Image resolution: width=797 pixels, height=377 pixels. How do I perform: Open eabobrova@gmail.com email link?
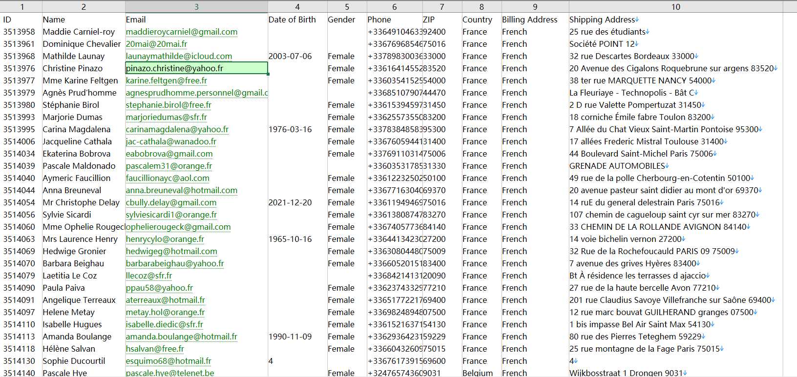click(169, 154)
